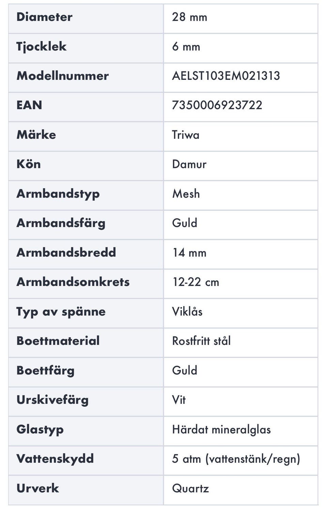Click the Härdat mineralglas value

coord(221,430)
